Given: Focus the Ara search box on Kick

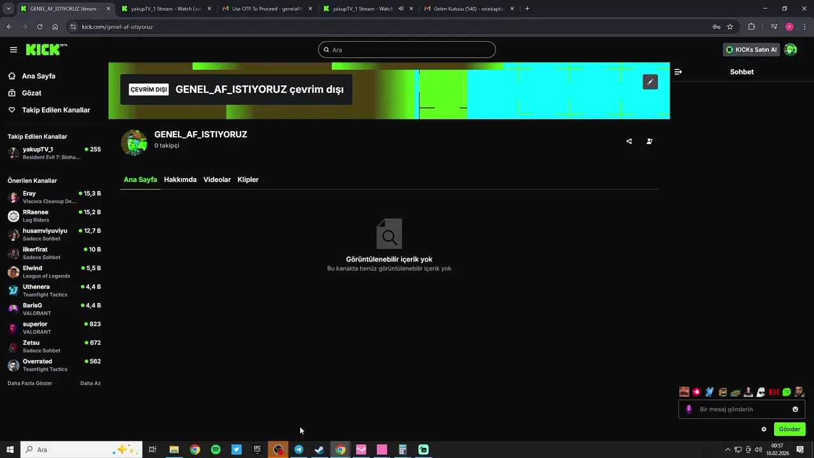Looking at the screenshot, I should (407, 50).
